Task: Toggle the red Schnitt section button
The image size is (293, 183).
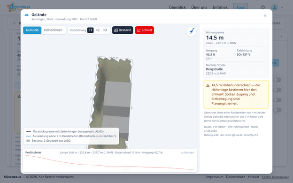Action: coord(145,30)
